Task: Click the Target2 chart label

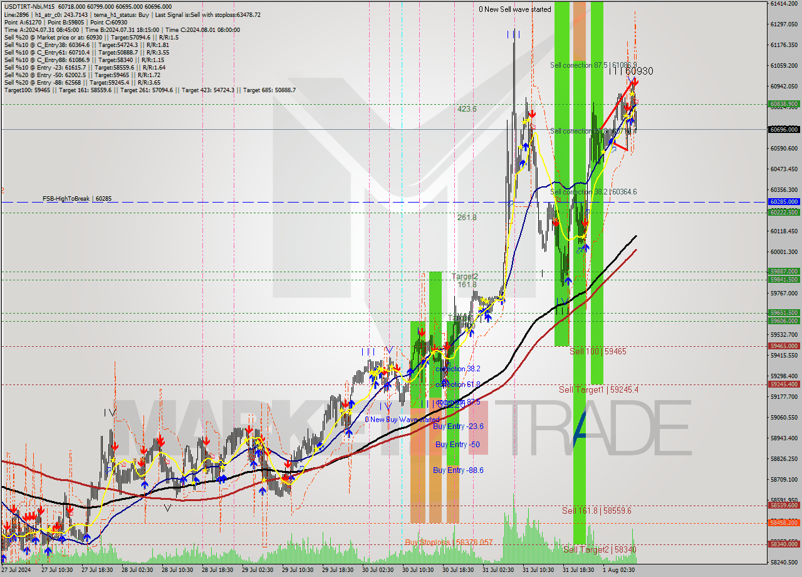Action: [465, 277]
